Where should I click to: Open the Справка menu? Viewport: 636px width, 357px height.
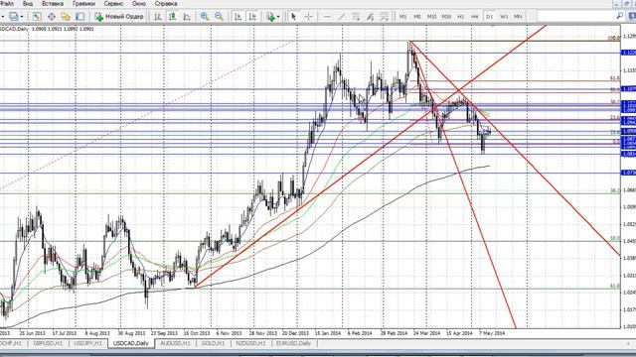pos(166,4)
